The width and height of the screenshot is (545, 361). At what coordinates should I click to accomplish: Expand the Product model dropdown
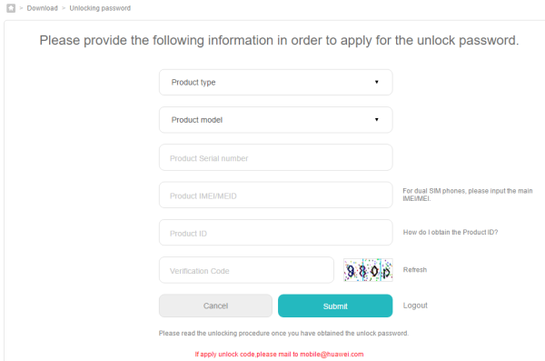(275, 120)
